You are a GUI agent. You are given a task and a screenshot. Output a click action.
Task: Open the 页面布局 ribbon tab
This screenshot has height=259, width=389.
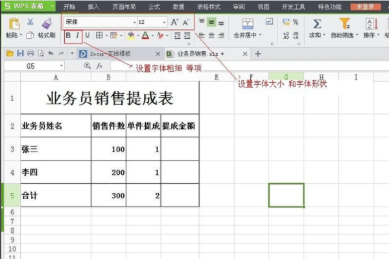(x=124, y=6)
